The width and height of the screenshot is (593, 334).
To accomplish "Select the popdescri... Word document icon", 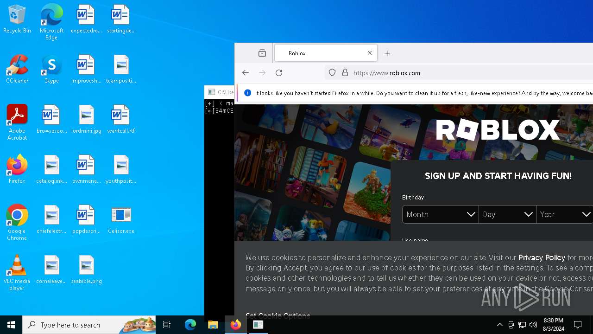I will coord(86,220).
